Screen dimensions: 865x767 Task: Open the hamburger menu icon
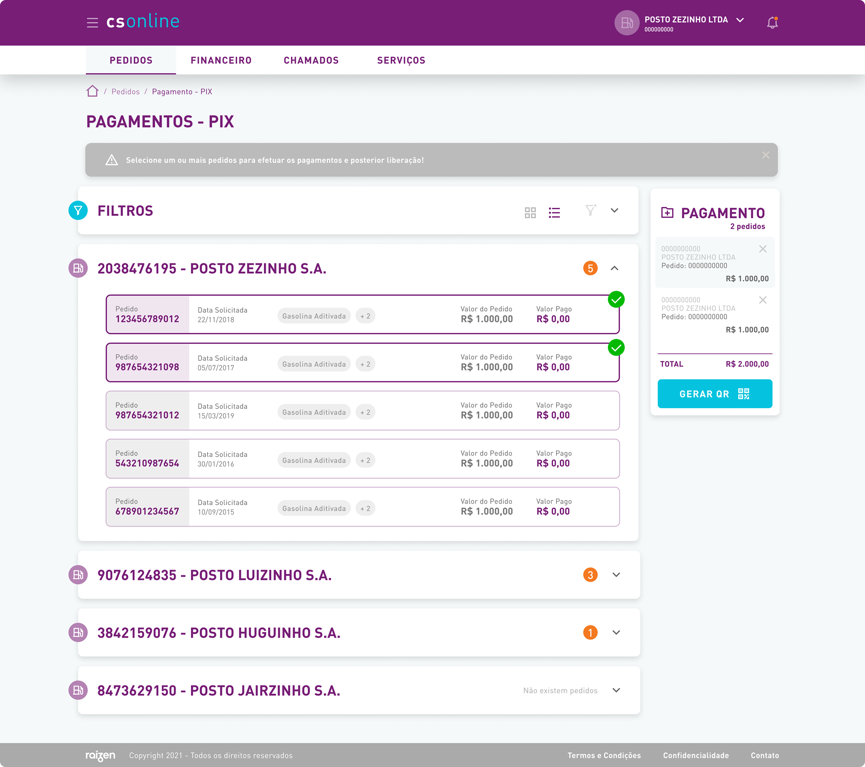[x=92, y=22]
